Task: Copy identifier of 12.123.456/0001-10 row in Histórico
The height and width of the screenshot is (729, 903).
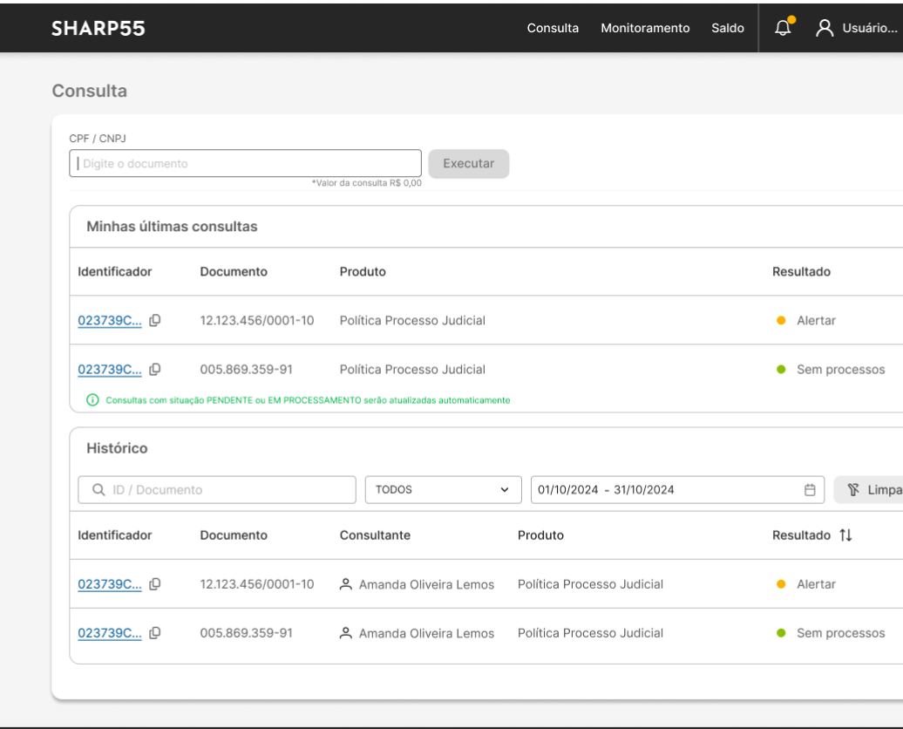Action: point(155,584)
